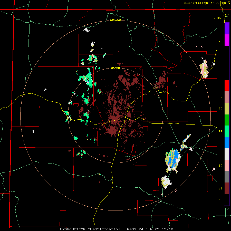This screenshot has width=231, height=231.
Task: Click the 'GC' legend label text
Action: [x=220, y=177]
